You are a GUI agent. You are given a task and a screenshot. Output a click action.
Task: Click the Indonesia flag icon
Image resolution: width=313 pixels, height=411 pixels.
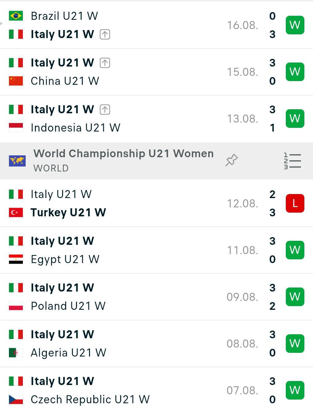pyautogui.click(x=16, y=128)
